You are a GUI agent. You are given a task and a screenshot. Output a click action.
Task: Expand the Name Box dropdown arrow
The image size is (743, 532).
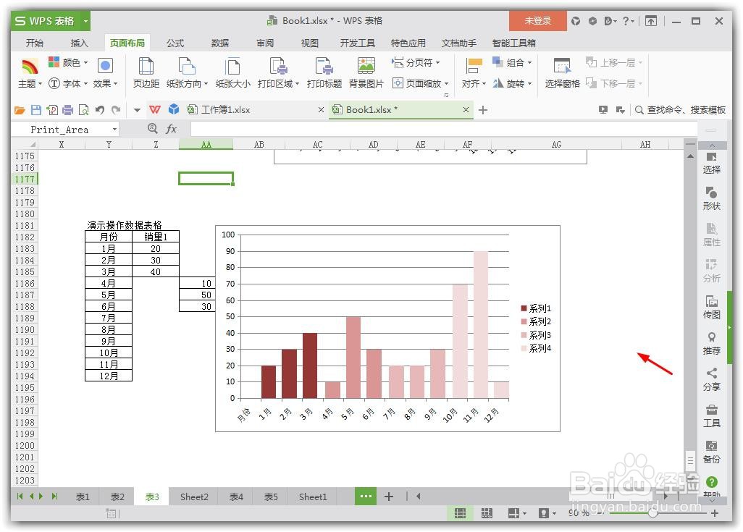114,130
